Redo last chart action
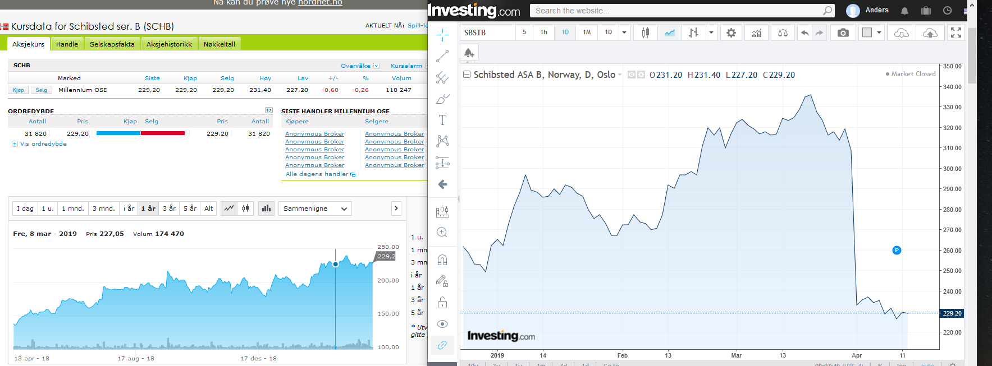The height and width of the screenshot is (366, 992). tap(819, 33)
